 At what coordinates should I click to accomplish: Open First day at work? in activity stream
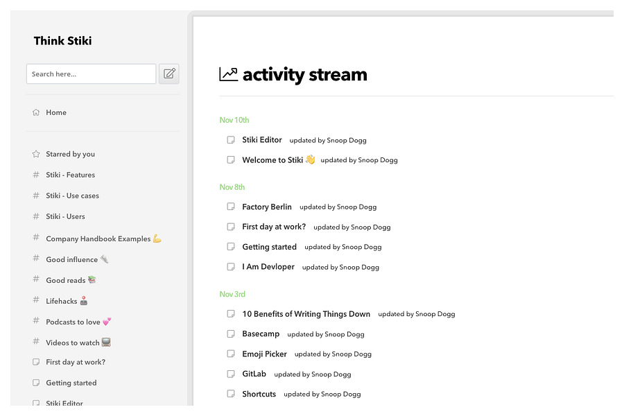click(x=274, y=227)
